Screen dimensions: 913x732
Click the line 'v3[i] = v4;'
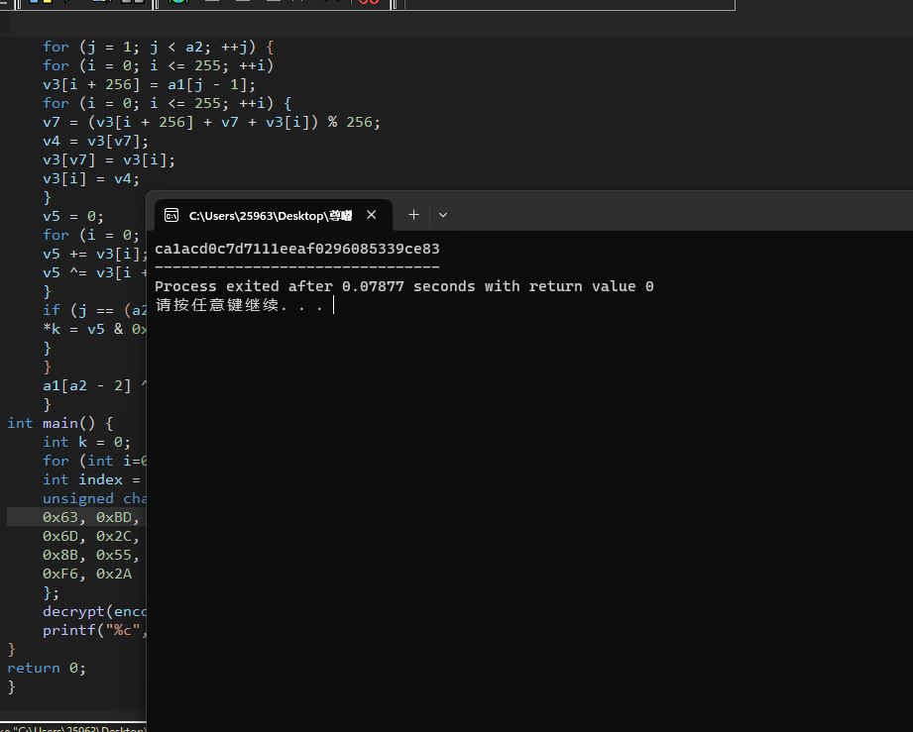coord(91,179)
